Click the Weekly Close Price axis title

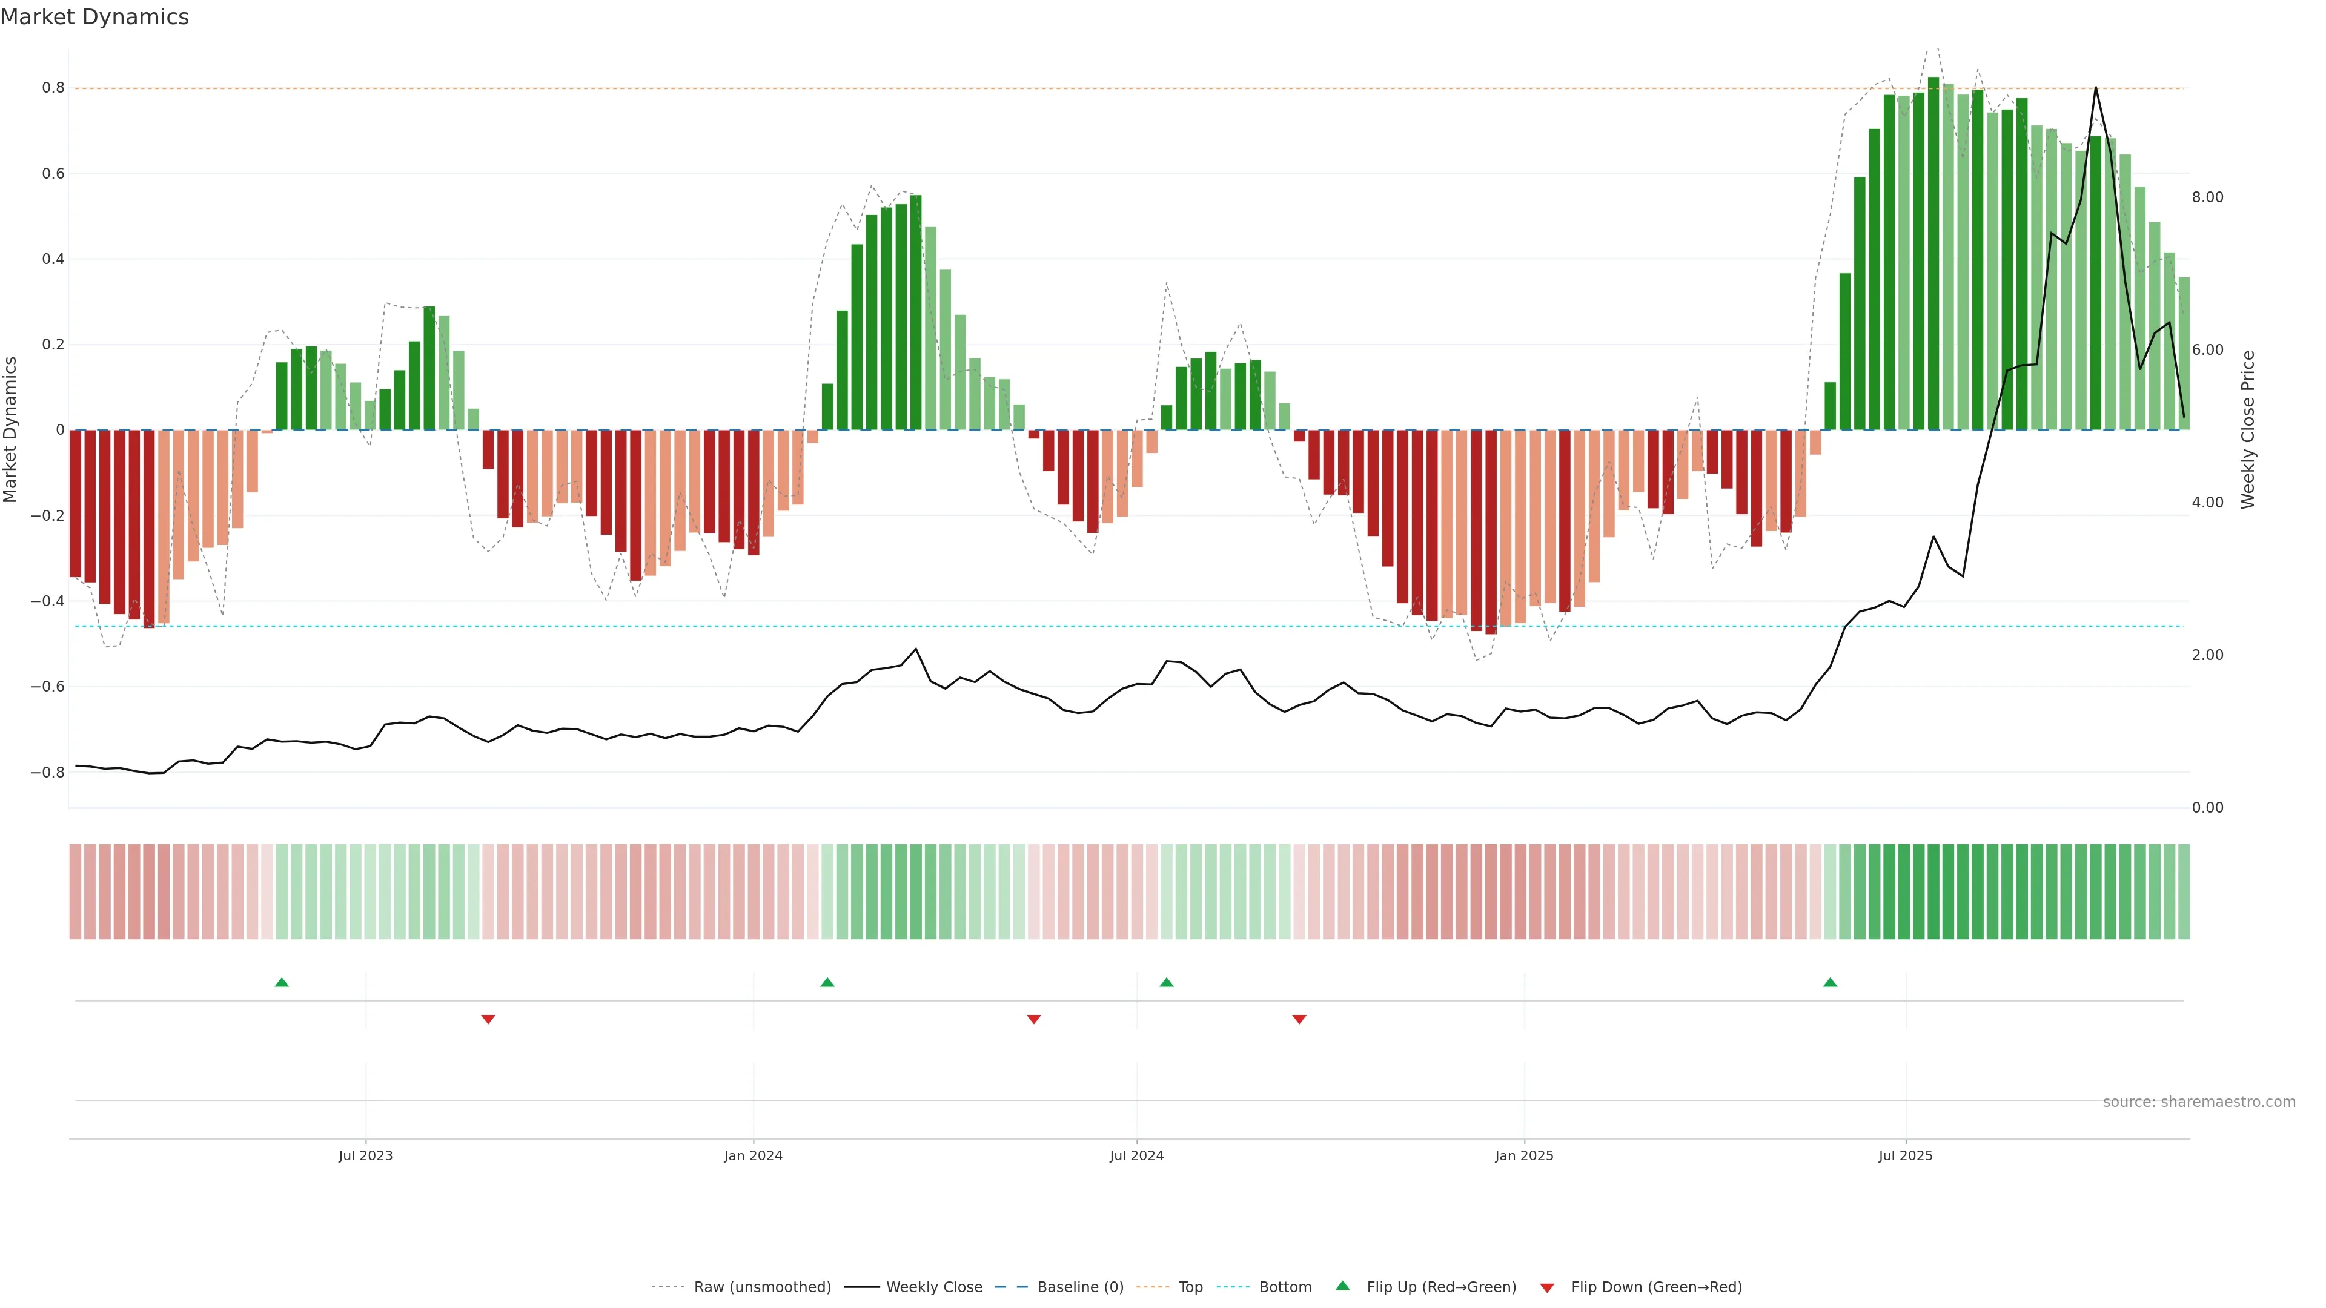2247,430
